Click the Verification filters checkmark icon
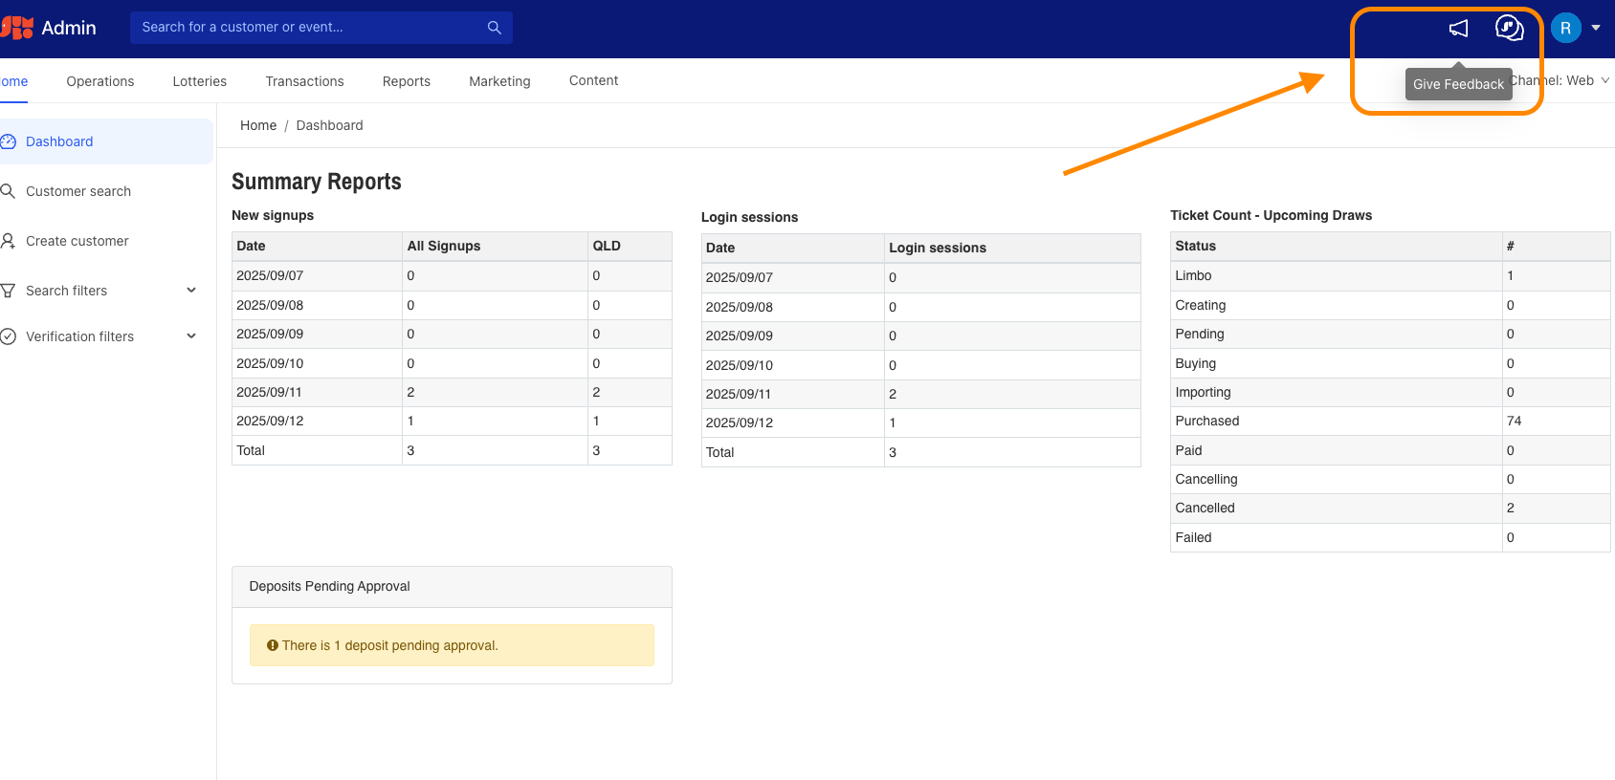This screenshot has height=780, width=1615. [x=9, y=336]
